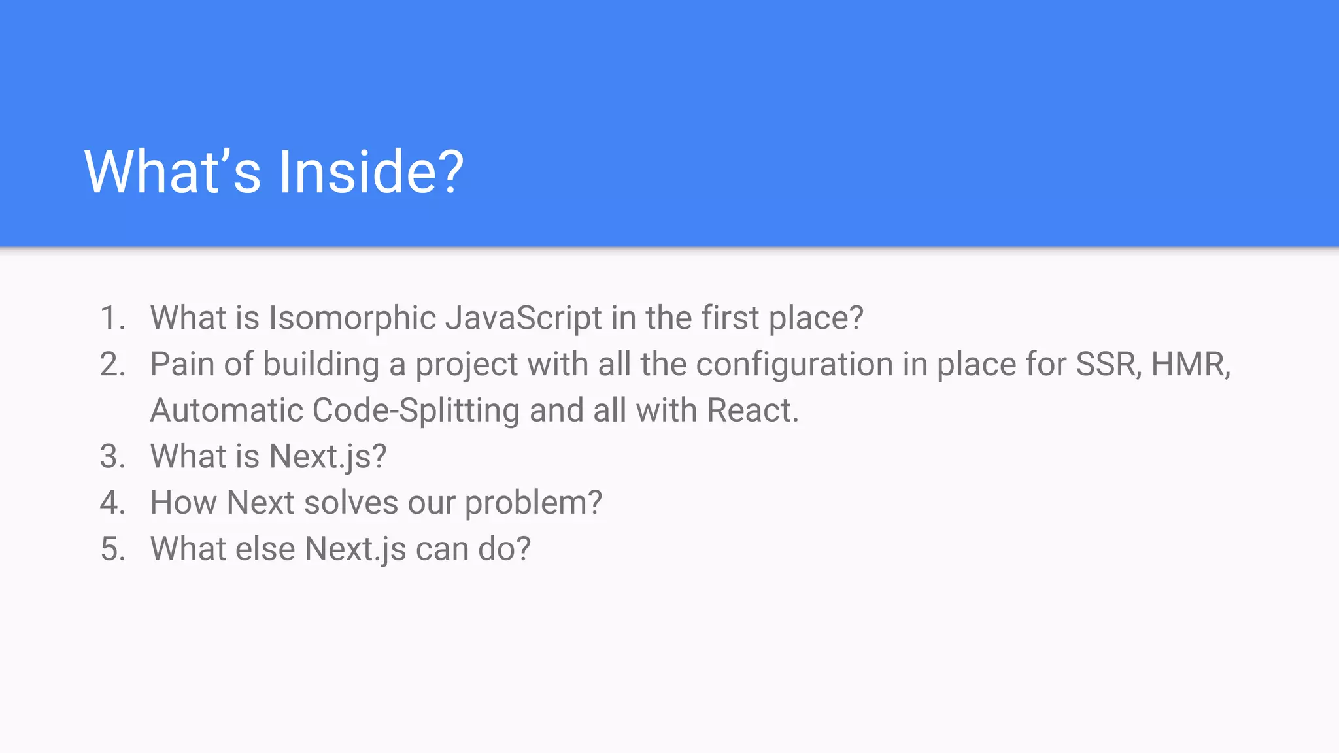
Task: Click the "What's Inside?" slide title
Action: point(274,172)
